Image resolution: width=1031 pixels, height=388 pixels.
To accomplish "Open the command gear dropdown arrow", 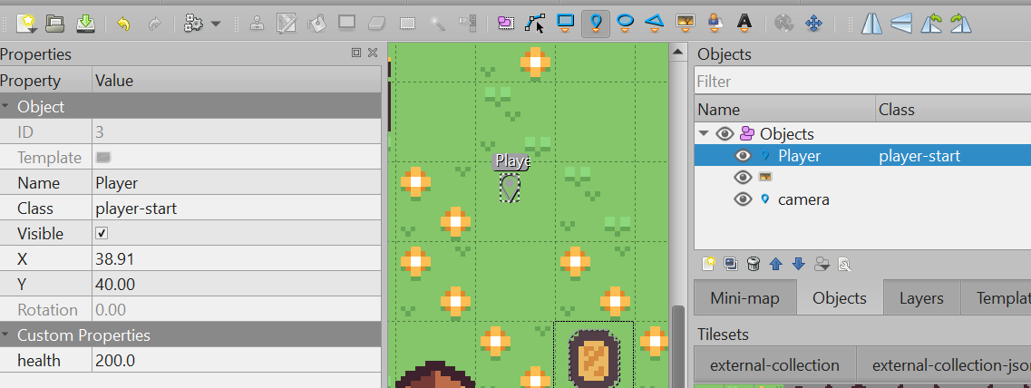I will coord(216,23).
